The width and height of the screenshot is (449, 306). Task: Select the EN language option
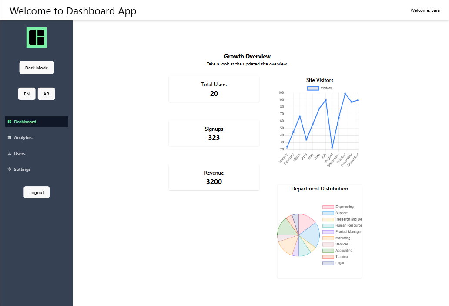pyautogui.click(x=27, y=93)
